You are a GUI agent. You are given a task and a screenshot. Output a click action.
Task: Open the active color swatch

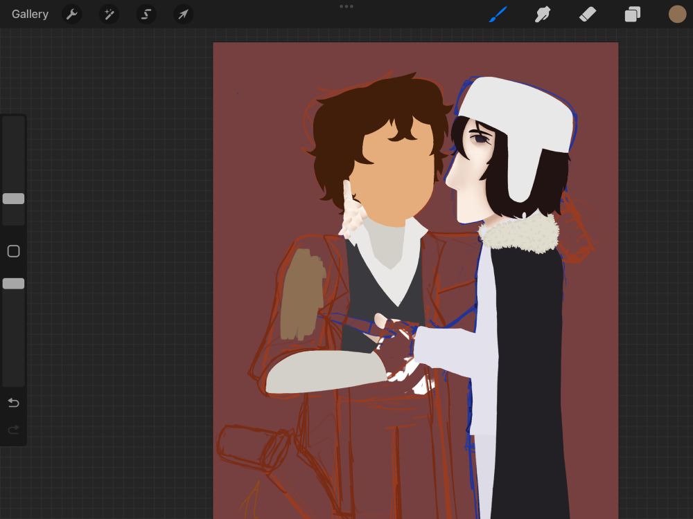677,14
